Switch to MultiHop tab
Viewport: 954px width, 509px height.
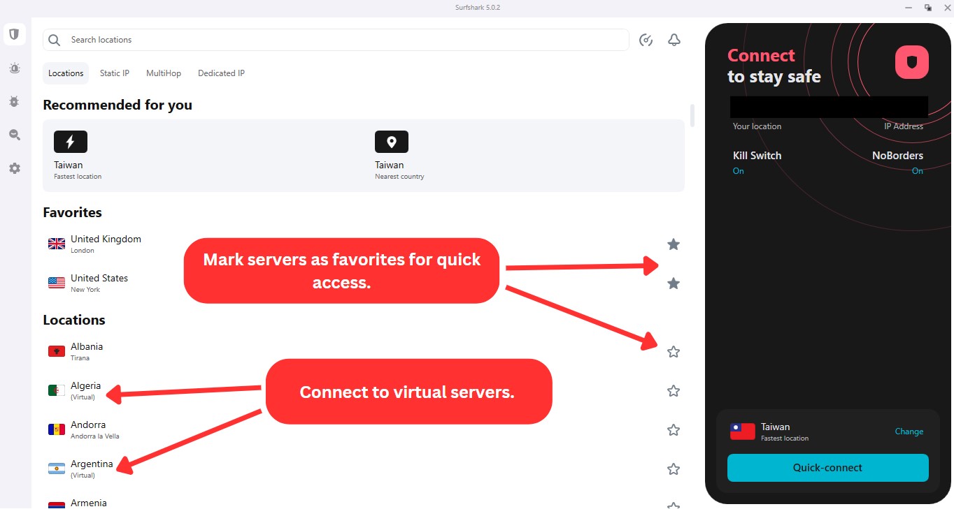click(164, 73)
